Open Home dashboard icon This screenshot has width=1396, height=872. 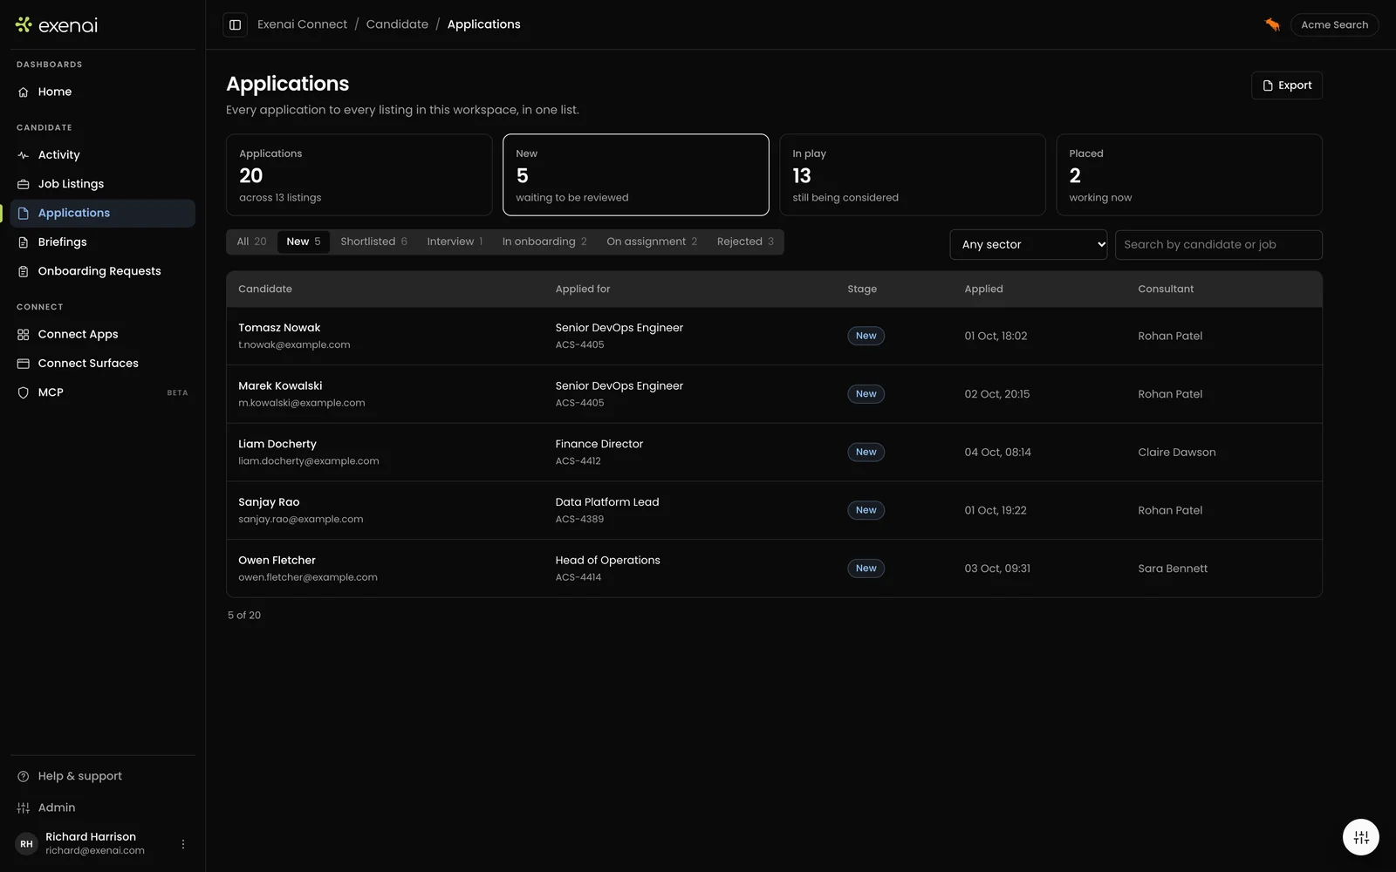point(24,92)
